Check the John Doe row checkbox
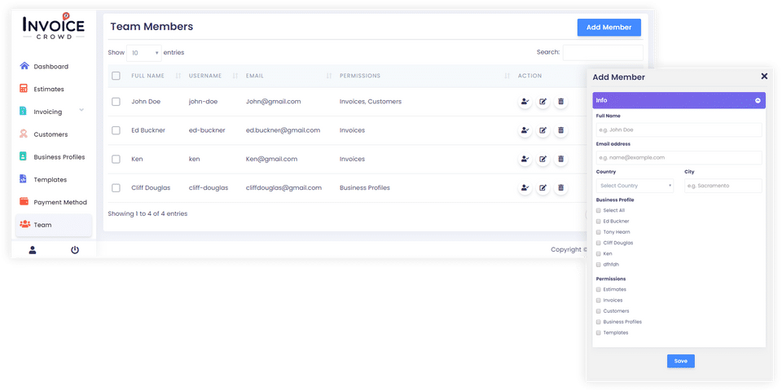 click(116, 102)
